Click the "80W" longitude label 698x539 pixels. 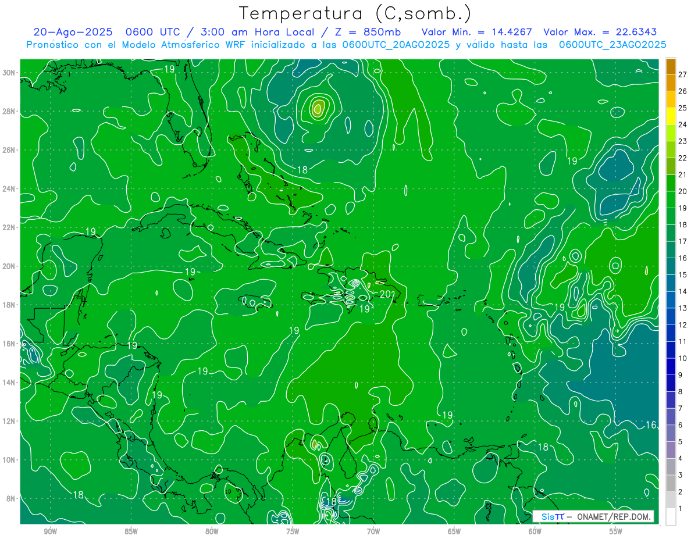[x=212, y=531]
